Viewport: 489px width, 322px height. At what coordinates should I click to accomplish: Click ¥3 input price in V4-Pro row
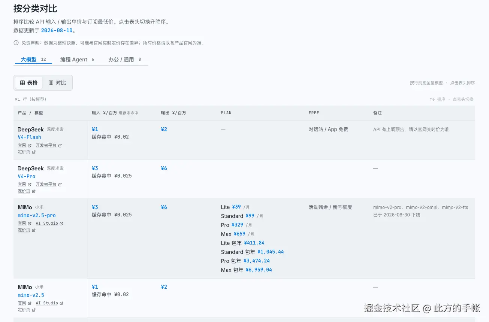[95, 168]
